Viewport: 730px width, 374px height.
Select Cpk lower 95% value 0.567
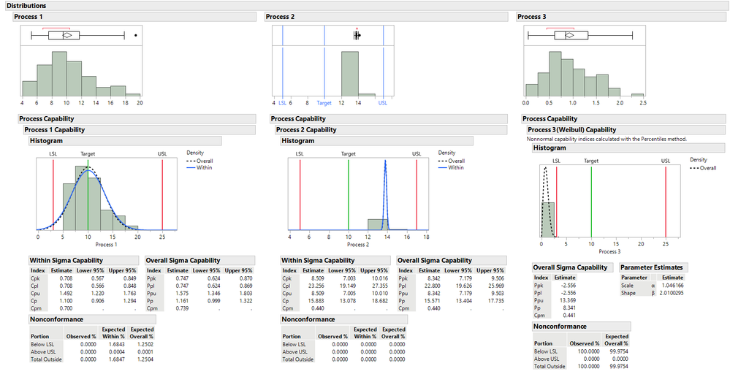click(x=97, y=278)
